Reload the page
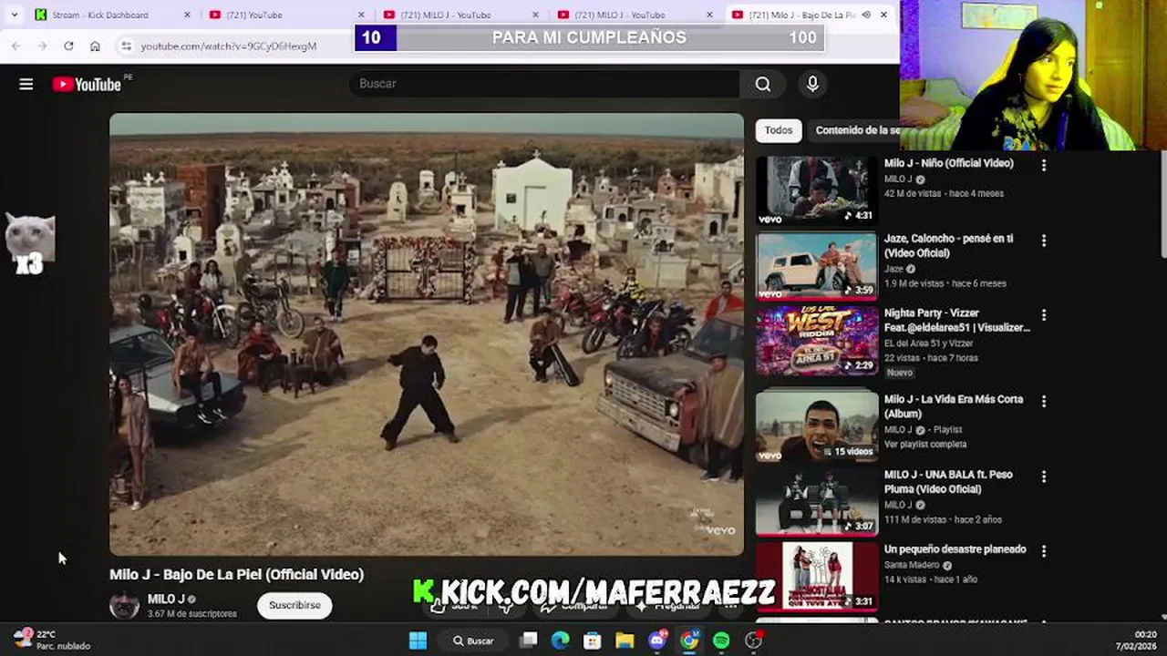 click(68, 46)
